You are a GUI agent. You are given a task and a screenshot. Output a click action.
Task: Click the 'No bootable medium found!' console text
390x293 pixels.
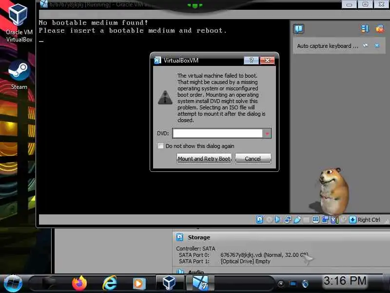coord(93,22)
